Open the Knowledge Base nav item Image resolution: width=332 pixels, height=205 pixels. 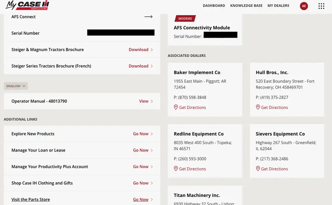point(246,6)
